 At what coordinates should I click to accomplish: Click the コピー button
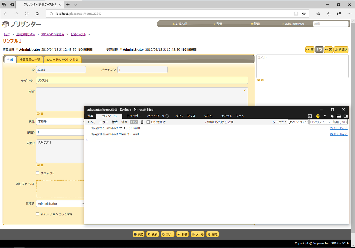point(168,234)
